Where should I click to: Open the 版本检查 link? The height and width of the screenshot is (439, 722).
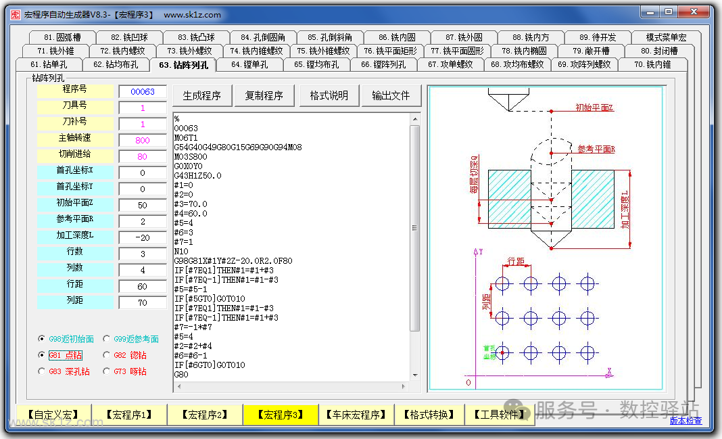pos(685,420)
